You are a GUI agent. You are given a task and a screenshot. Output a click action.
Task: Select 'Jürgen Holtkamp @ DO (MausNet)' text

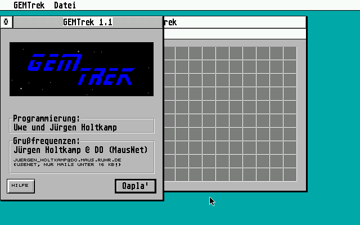pos(80,150)
